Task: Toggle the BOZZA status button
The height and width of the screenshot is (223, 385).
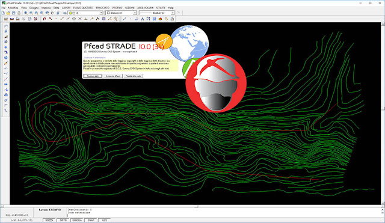Action: point(49,221)
